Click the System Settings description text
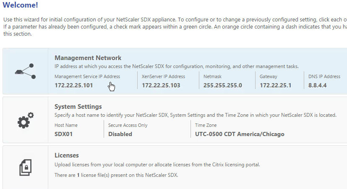Screen dimensions: 347x189 click(x=196, y=115)
